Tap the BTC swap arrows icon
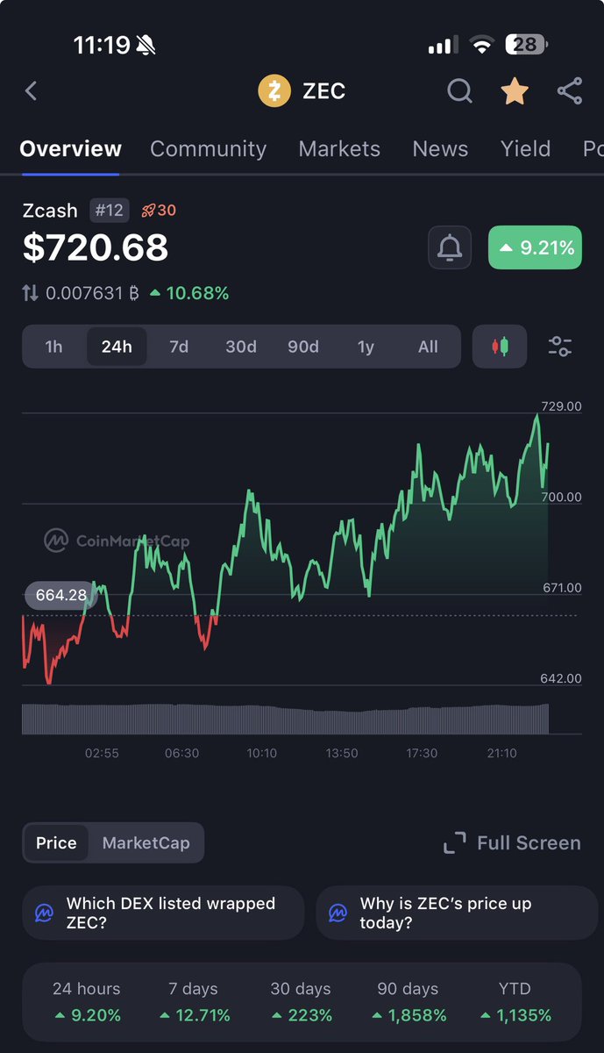The image size is (604, 1053). click(30, 294)
